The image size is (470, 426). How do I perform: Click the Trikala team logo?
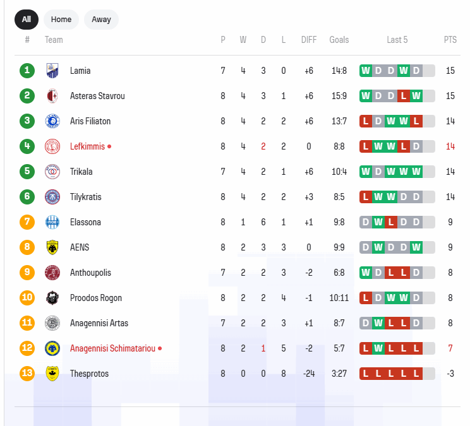tap(52, 172)
